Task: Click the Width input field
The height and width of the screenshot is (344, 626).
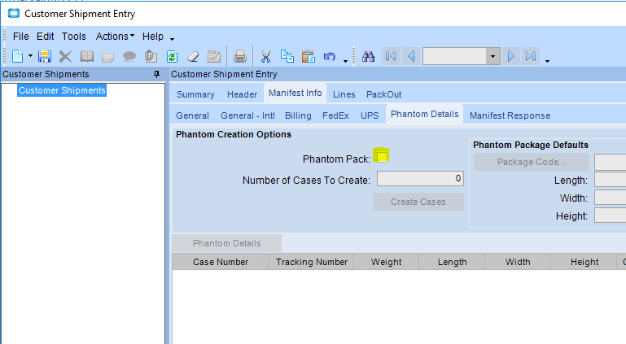Action: coord(610,198)
